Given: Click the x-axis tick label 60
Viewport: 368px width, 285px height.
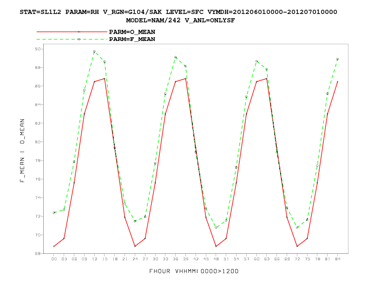Looking at the screenshot, I should point(256,259).
